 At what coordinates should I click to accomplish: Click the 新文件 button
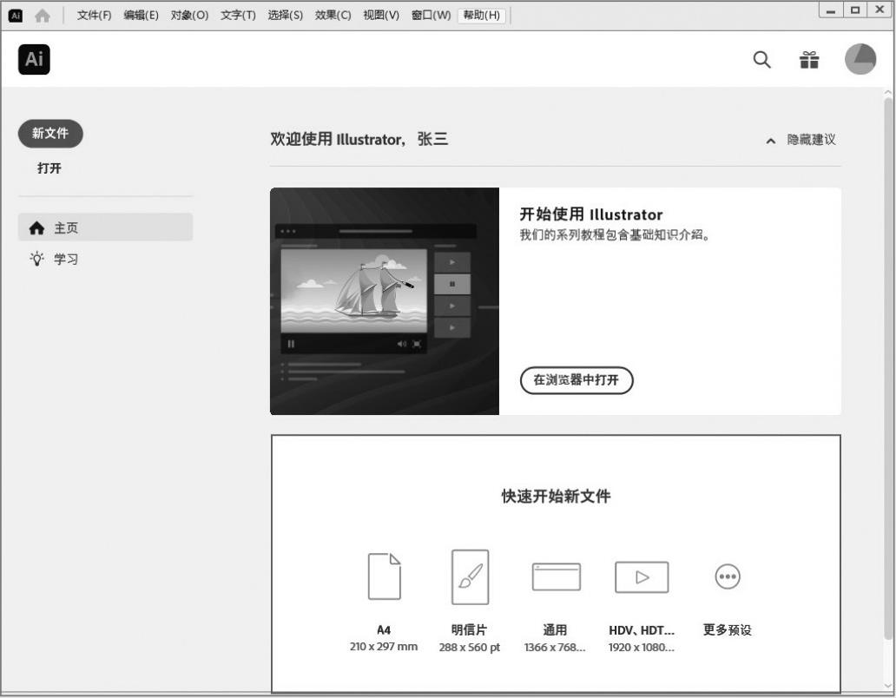click(x=50, y=134)
